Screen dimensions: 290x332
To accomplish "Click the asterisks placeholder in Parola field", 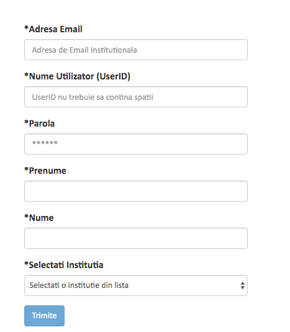I will coord(45,143).
